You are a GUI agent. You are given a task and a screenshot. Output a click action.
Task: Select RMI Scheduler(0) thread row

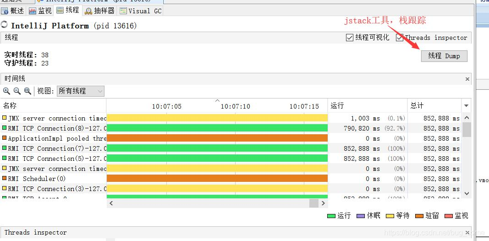231,179
